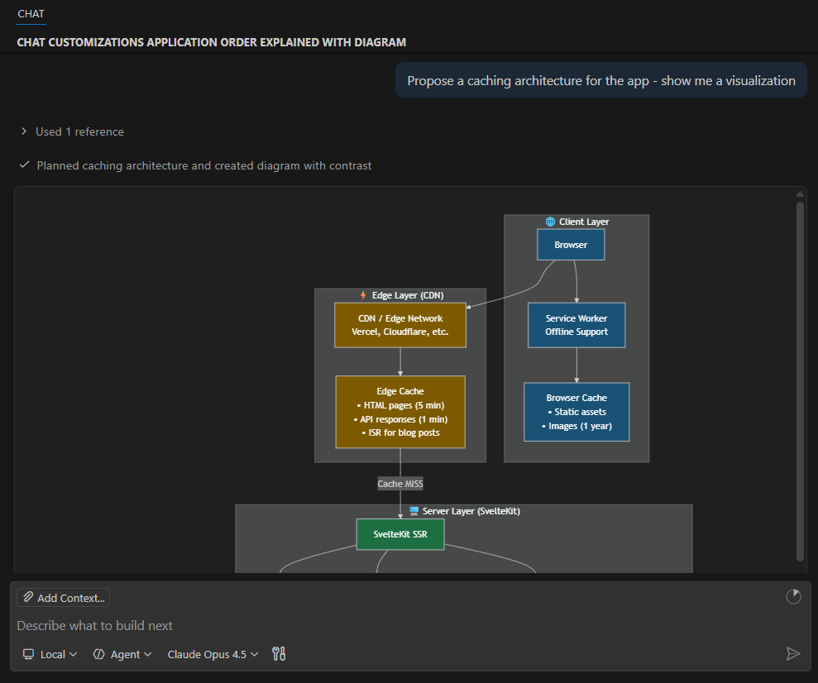Switch to the CHAT tab
This screenshot has height=683, width=818.
click(x=31, y=13)
